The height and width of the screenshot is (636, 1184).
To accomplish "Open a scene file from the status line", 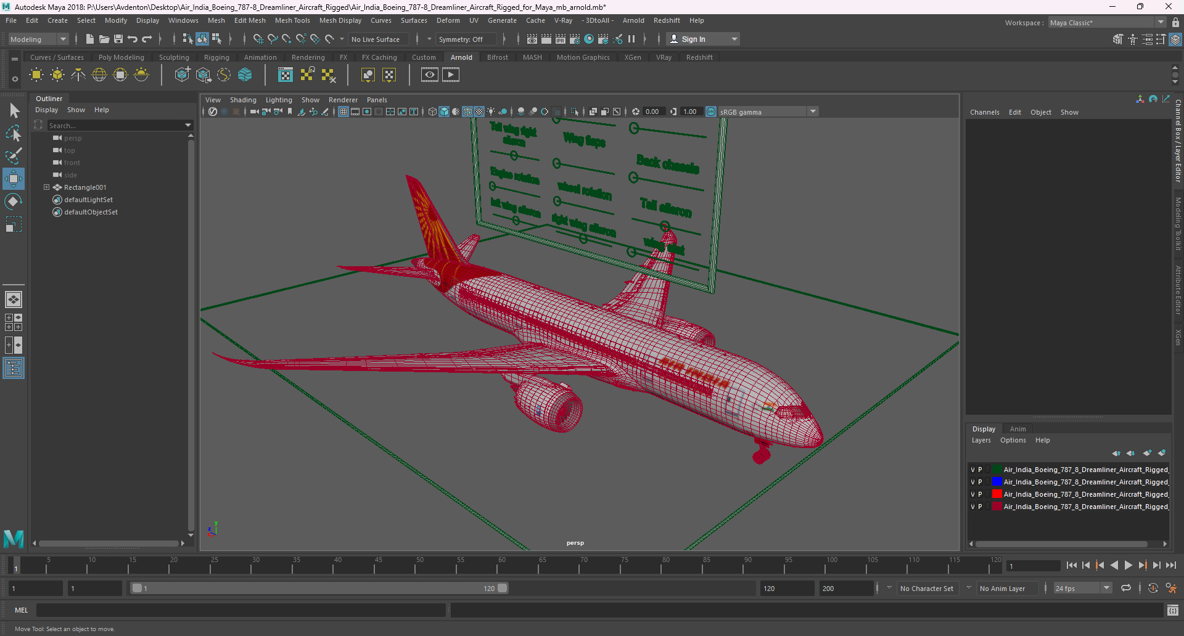I will point(104,39).
